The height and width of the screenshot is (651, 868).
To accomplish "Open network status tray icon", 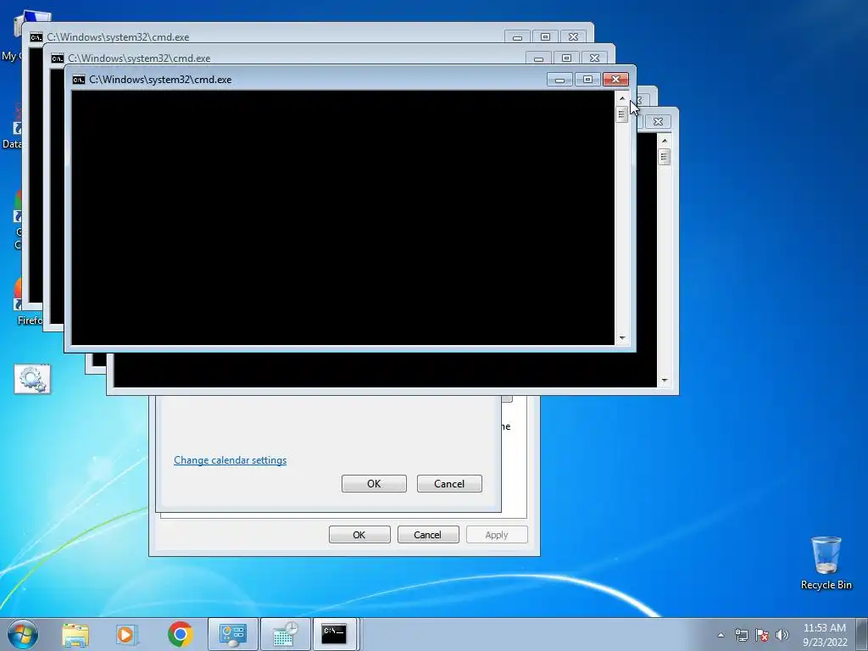I will tap(741, 635).
